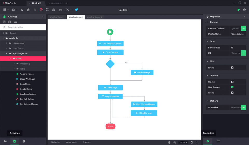
Task: Click the Search Activities field
Action: pyautogui.click(x=23, y=27)
